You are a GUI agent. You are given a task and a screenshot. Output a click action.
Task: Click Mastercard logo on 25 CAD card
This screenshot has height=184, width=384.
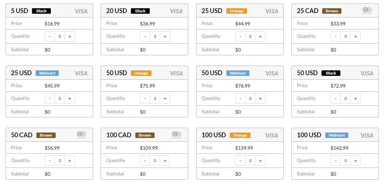(367, 11)
